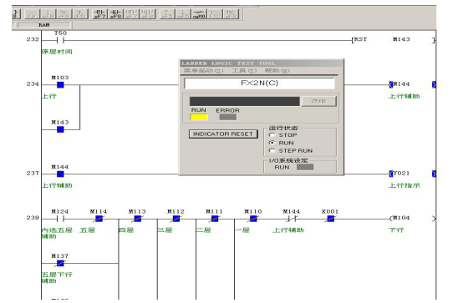Click the M110 normally-closed contact
The width and height of the screenshot is (453, 303).
[x=253, y=219]
